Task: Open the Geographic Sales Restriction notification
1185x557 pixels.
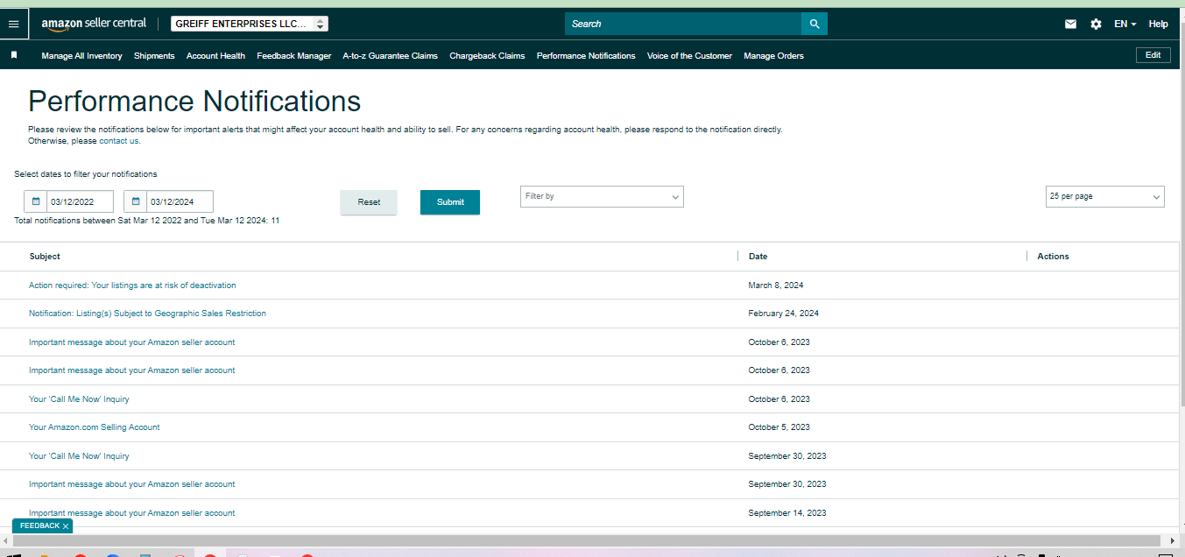Action: (x=147, y=314)
